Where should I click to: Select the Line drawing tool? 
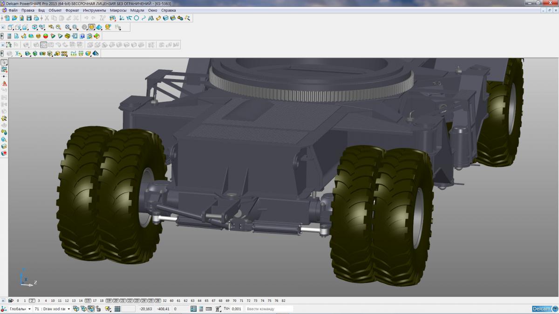point(129,18)
